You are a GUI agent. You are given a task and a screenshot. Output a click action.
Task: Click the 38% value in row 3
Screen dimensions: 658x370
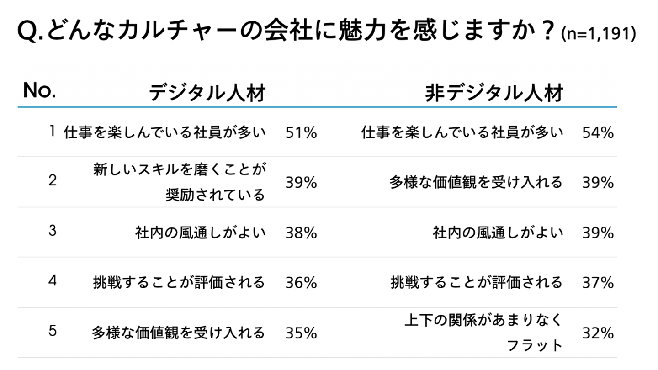pyautogui.click(x=301, y=233)
